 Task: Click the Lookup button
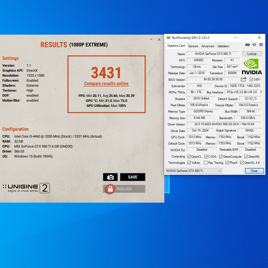pyautogui.click(x=252, y=54)
